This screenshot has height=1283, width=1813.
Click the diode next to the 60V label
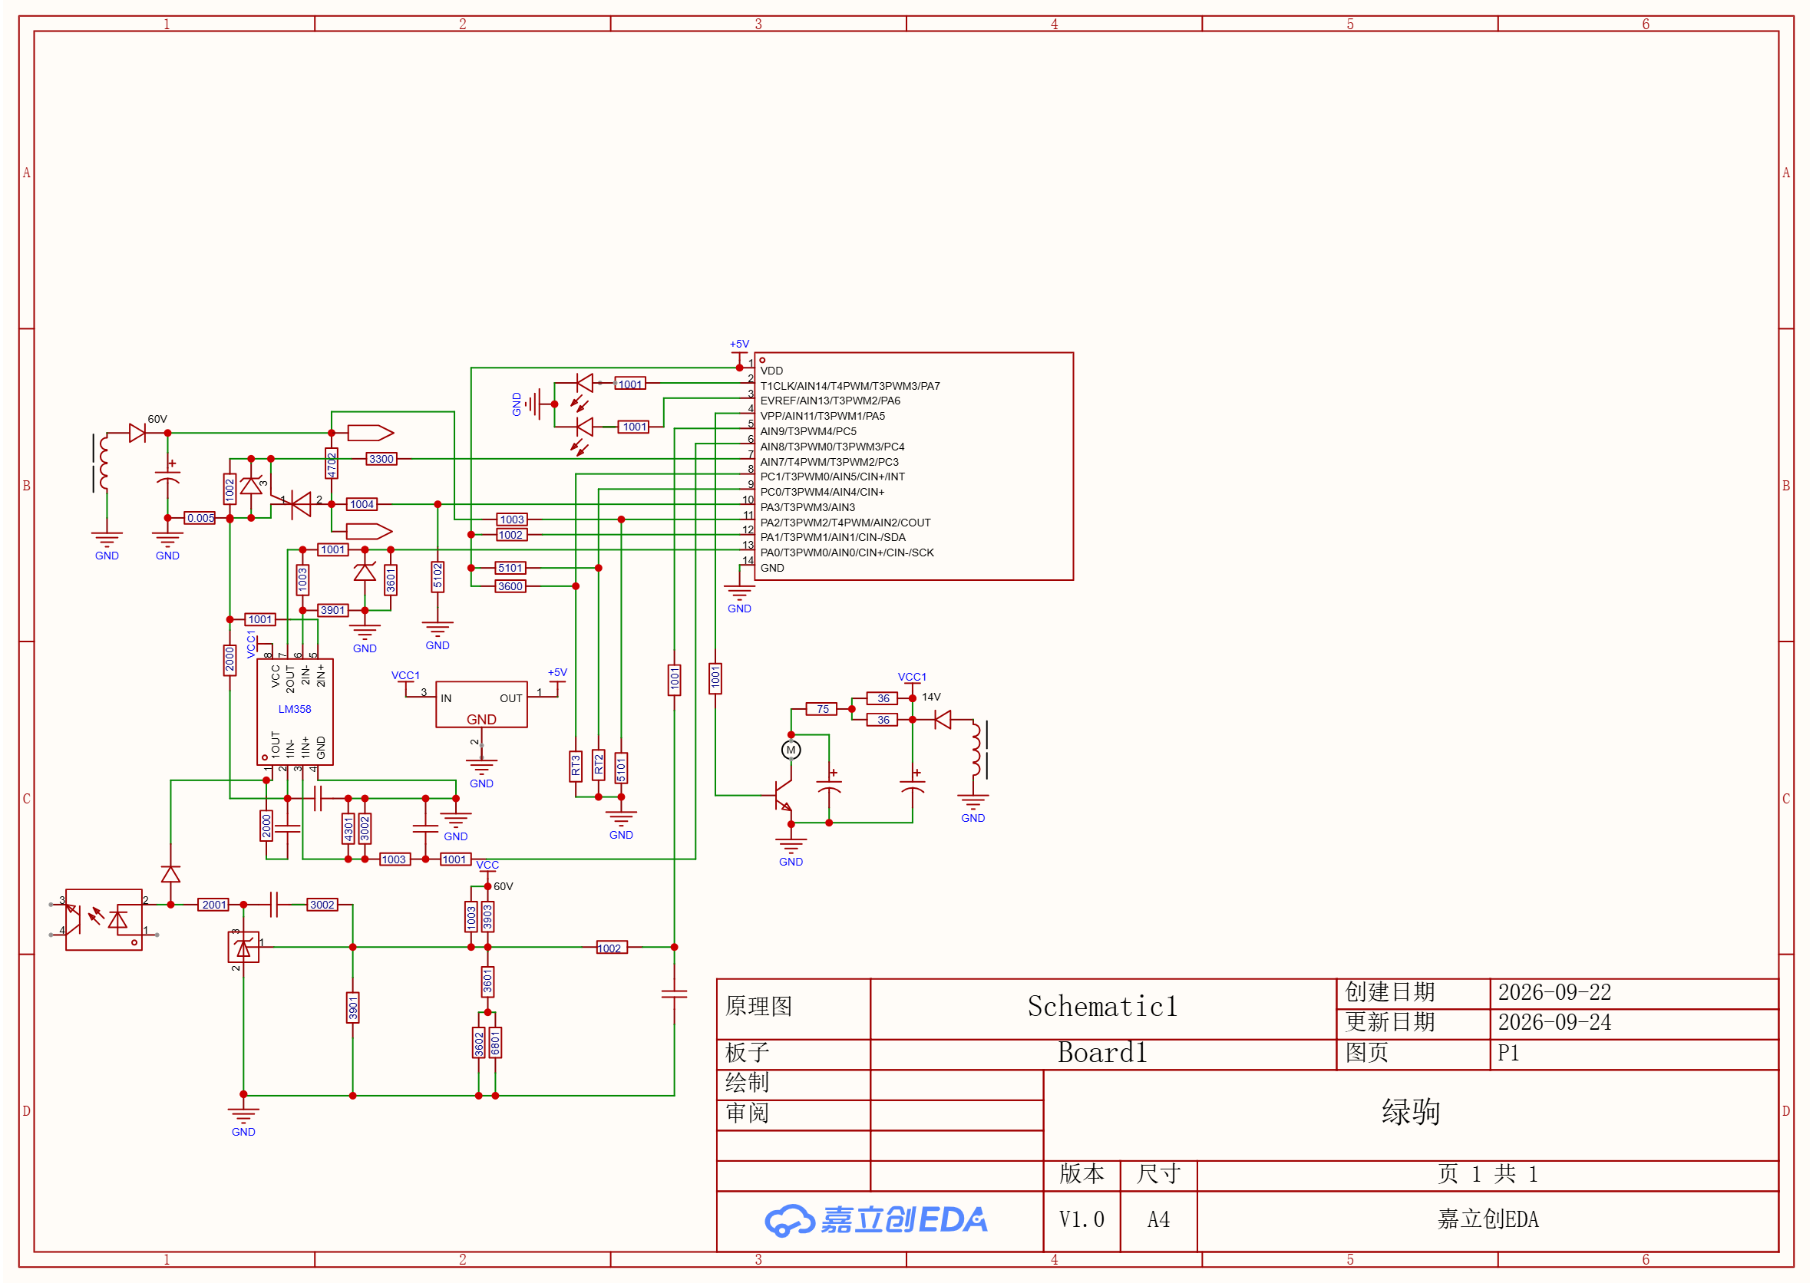click(137, 433)
